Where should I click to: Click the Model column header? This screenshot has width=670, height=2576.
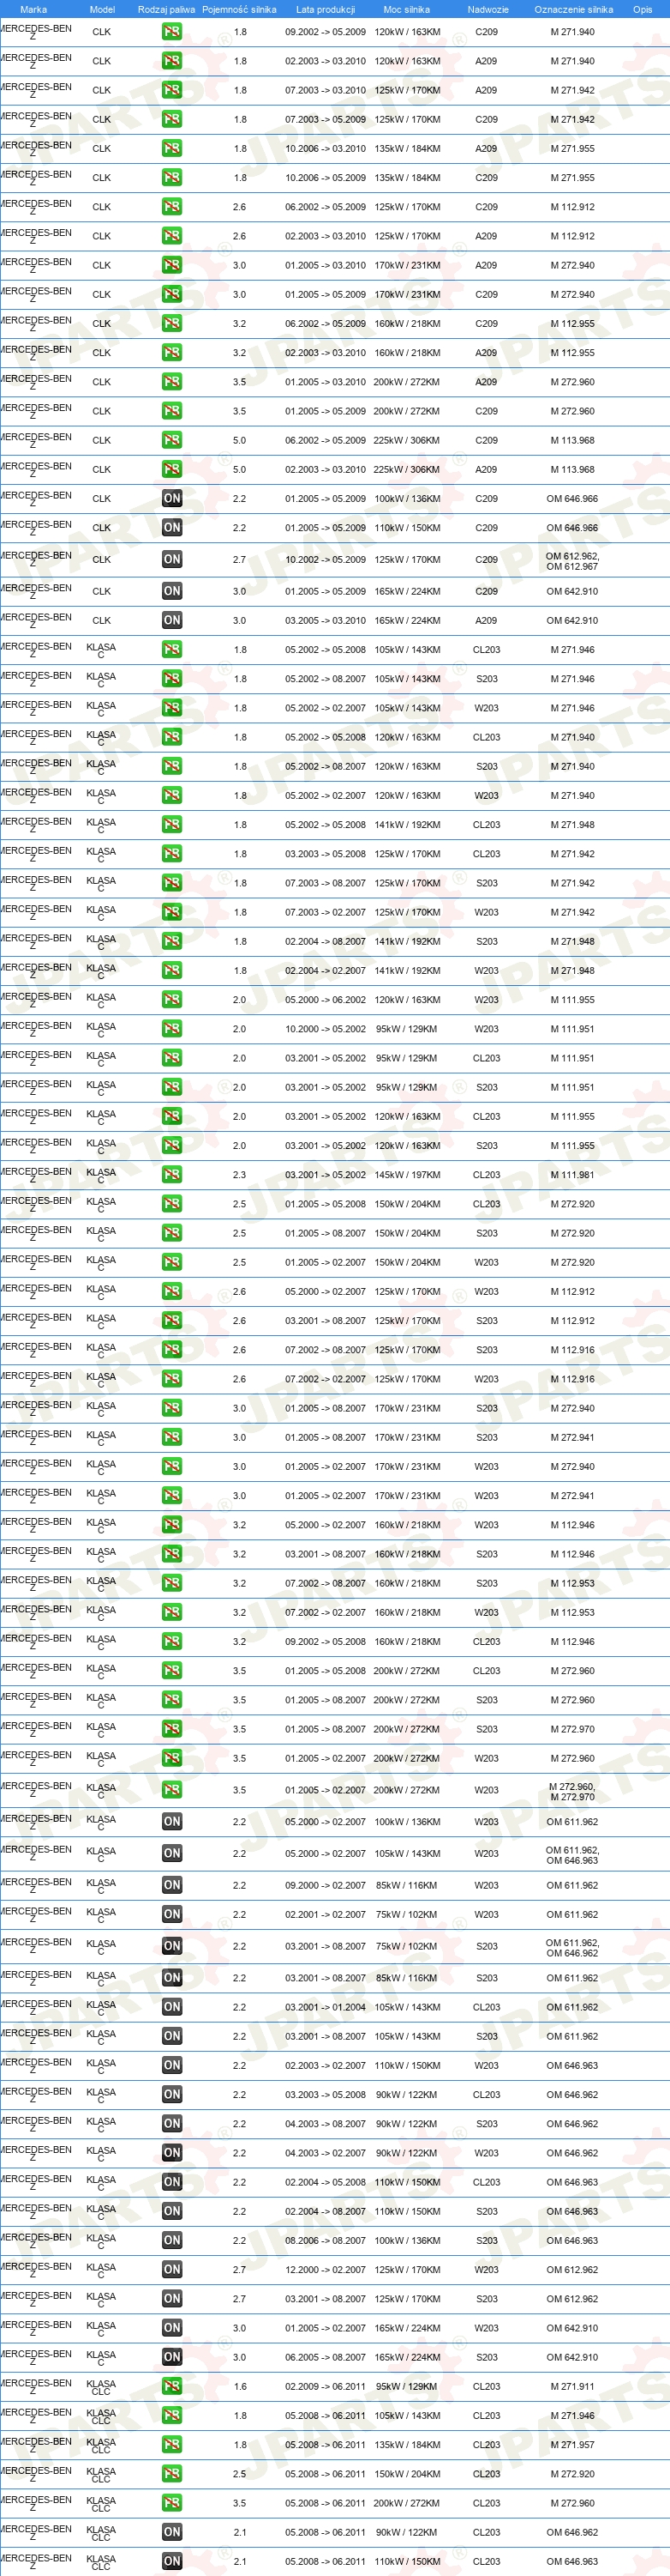102,9
